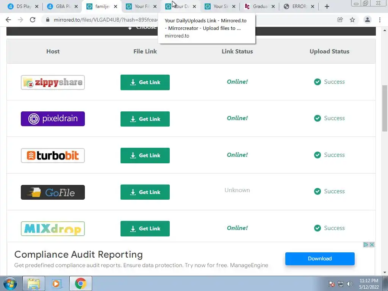388x291 pixels.
Task: Click the Success status for turbobit
Action: (x=334, y=155)
